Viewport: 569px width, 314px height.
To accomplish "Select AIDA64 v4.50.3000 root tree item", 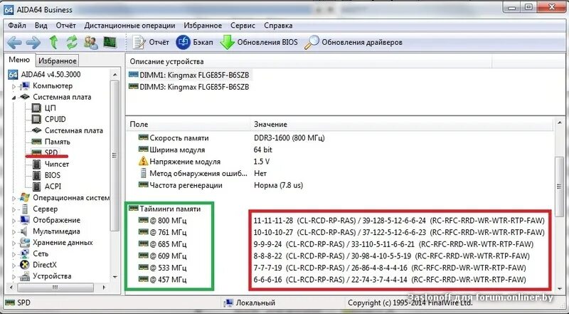I will click(50, 75).
